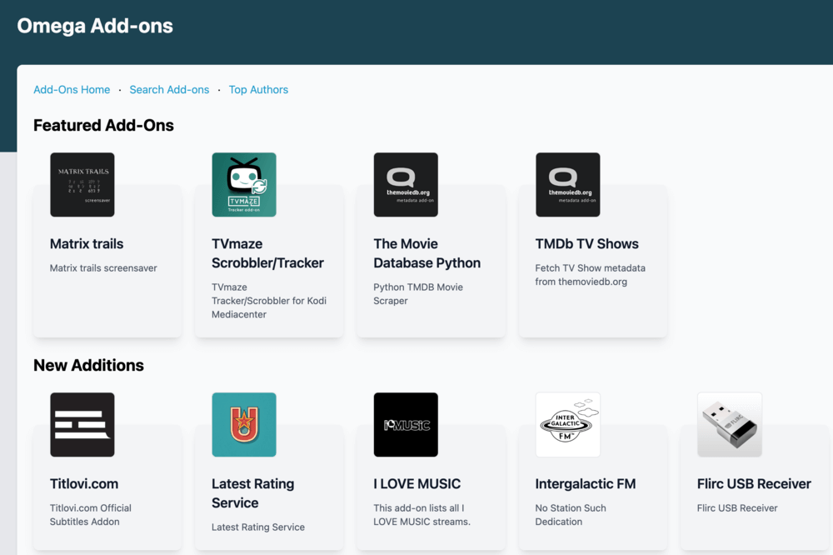Select the TMDb TV Shows icon
Viewport: 833px width, 555px height.
568,184
